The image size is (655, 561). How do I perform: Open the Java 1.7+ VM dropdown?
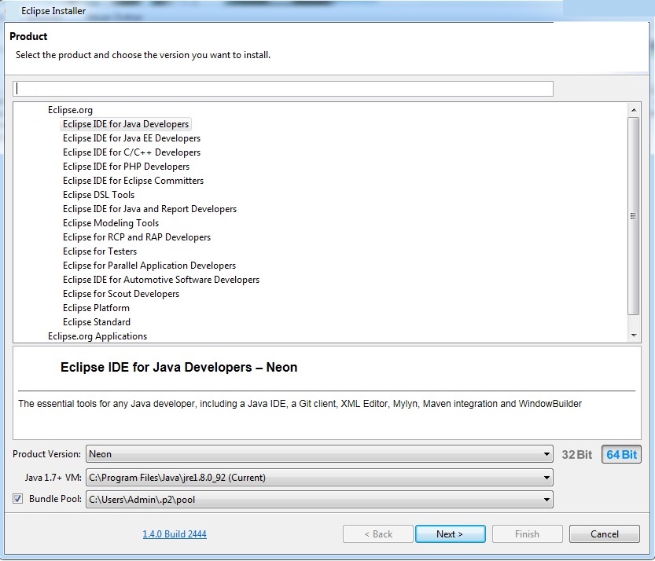[319, 478]
